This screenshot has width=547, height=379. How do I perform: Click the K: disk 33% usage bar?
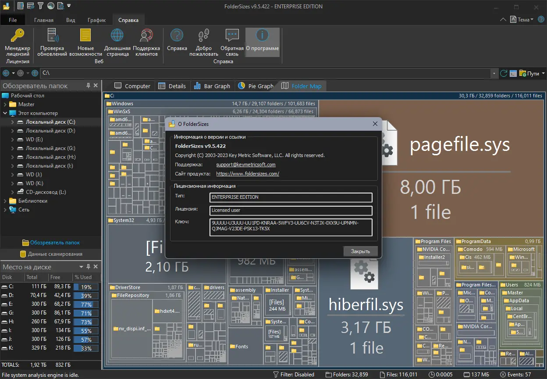coord(86,348)
